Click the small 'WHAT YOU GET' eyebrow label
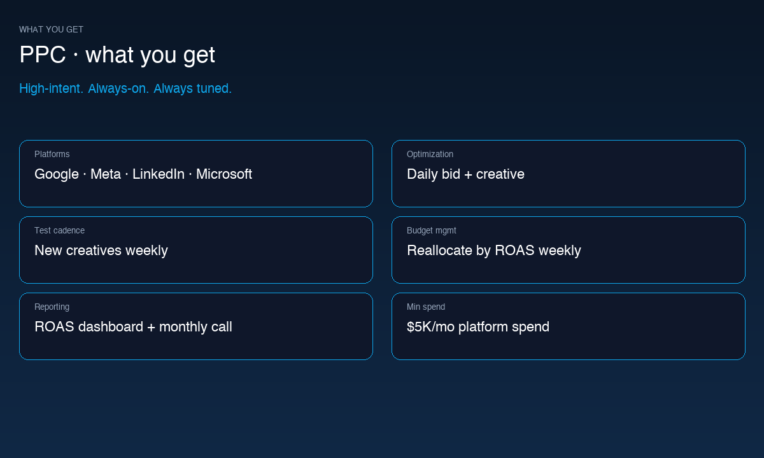764x458 pixels. [51, 29]
